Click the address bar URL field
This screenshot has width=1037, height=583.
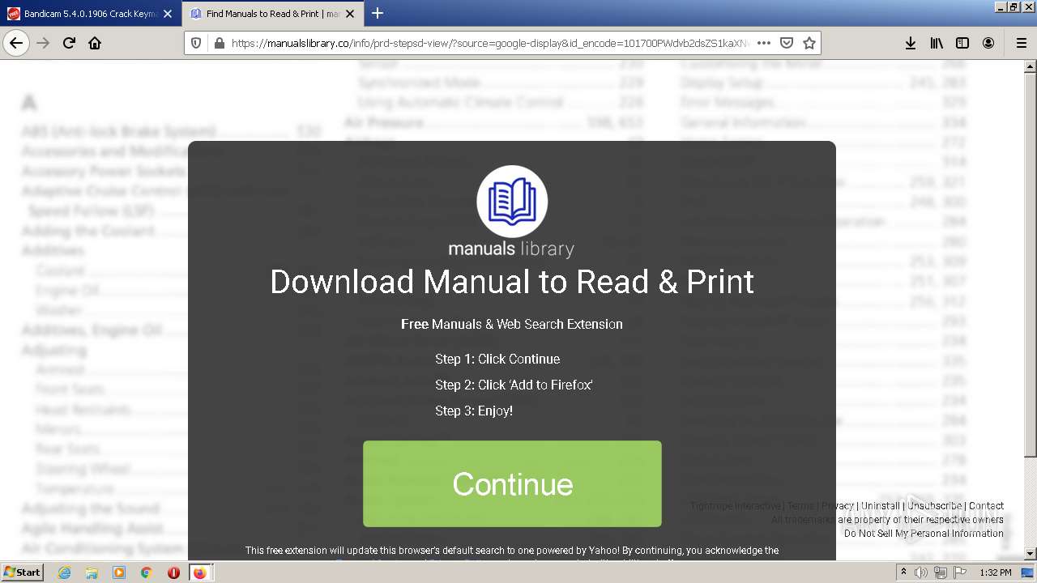489,43
